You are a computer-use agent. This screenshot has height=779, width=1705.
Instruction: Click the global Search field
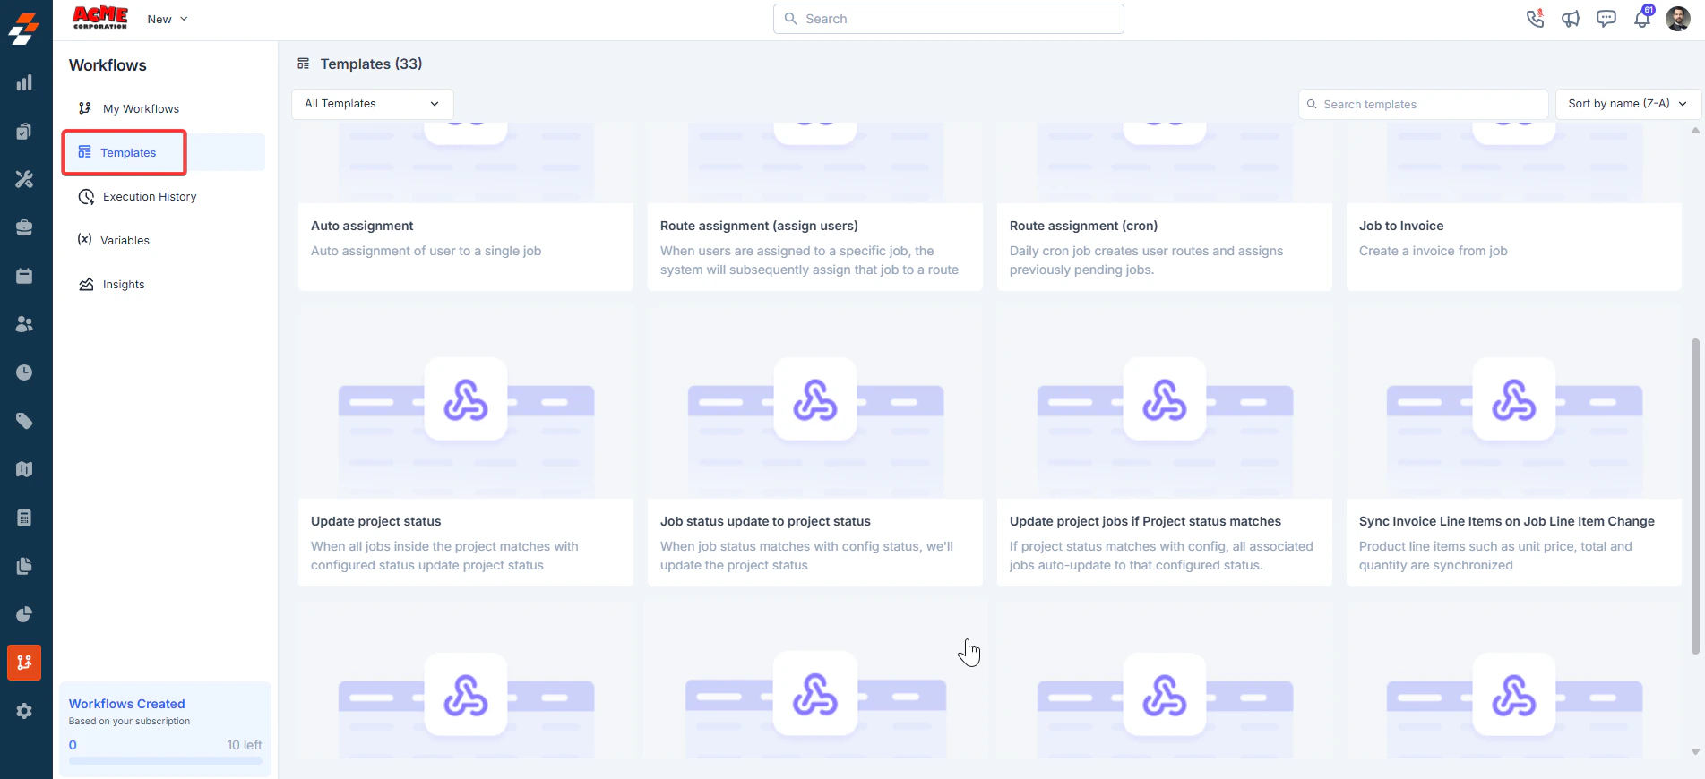click(949, 19)
